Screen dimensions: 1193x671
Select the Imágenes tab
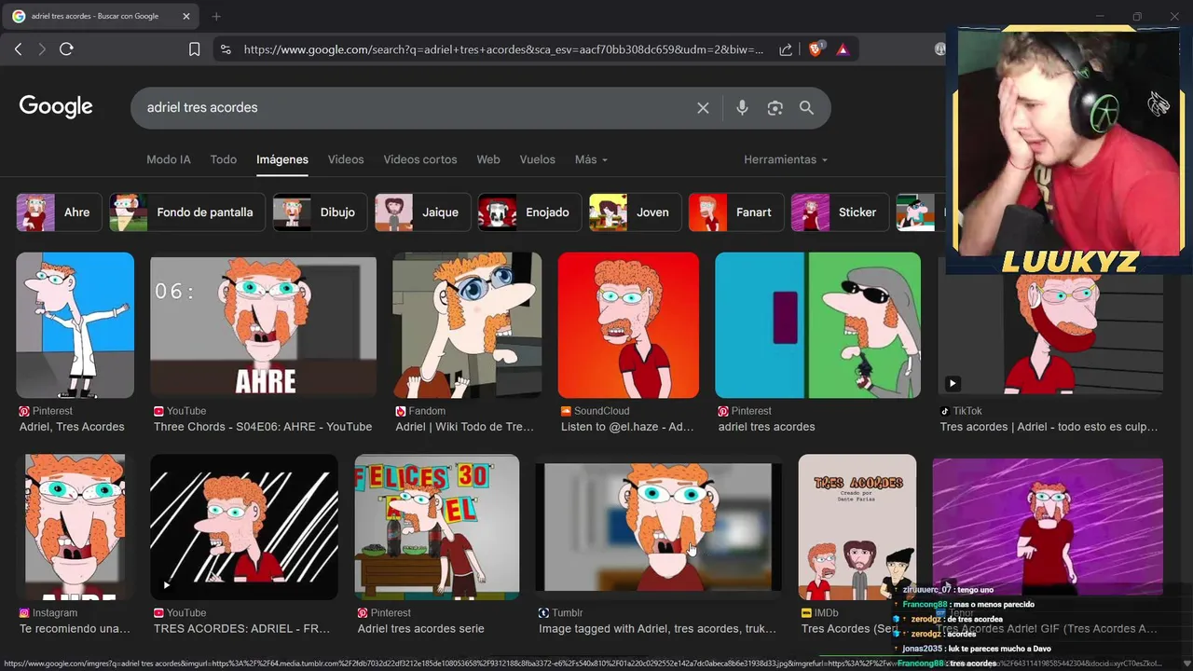pyautogui.click(x=282, y=159)
